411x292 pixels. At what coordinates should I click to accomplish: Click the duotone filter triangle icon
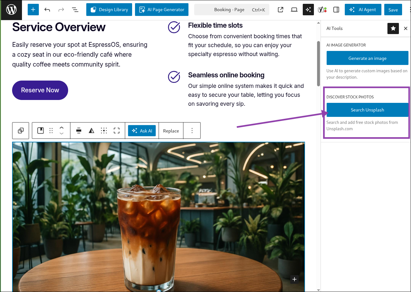[91, 131]
